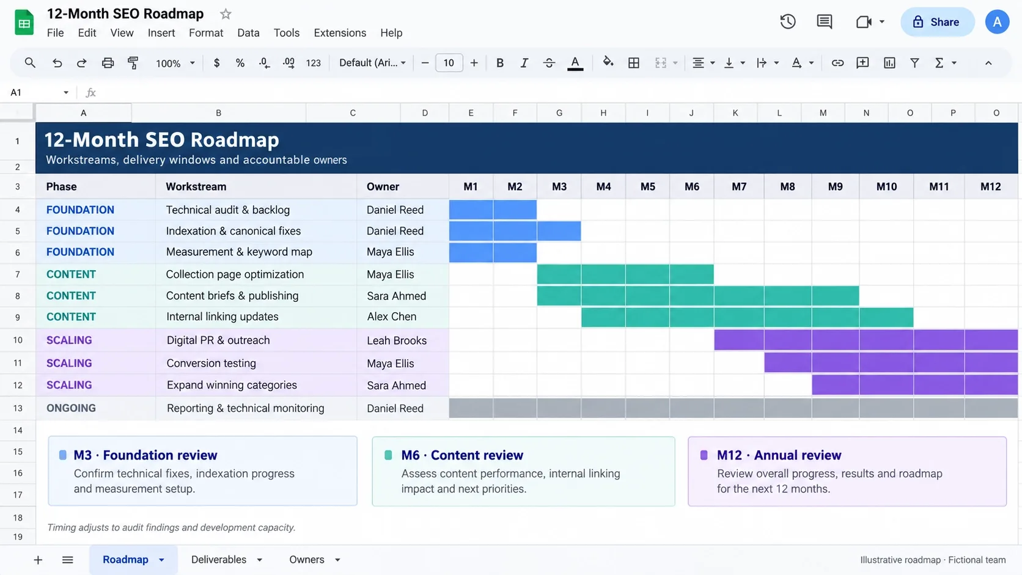The width and height of the screenshot is (1022, 575).
Task: Open the Data menu
Action: click(248, 33)
